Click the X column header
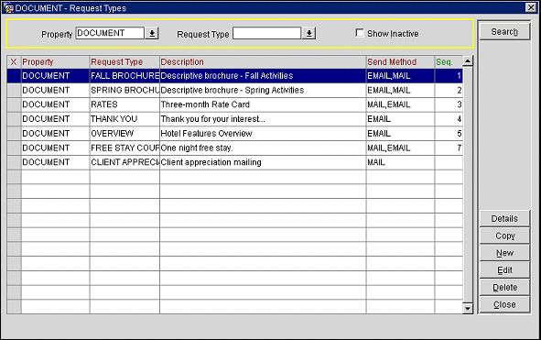This screenshot has width=541, height=340. (14, 61)
